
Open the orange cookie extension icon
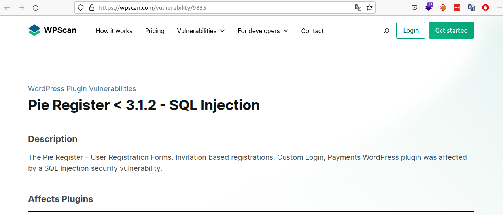click(443, 7)
